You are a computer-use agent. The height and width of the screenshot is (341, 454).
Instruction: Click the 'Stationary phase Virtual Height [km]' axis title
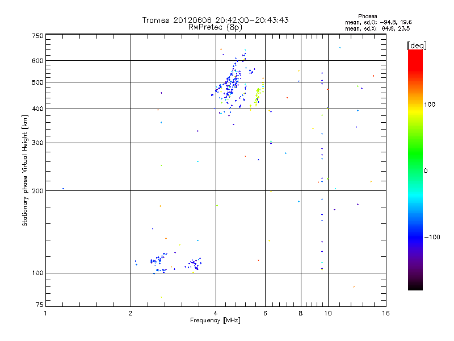pyautogui.click(x=25, y=170)
